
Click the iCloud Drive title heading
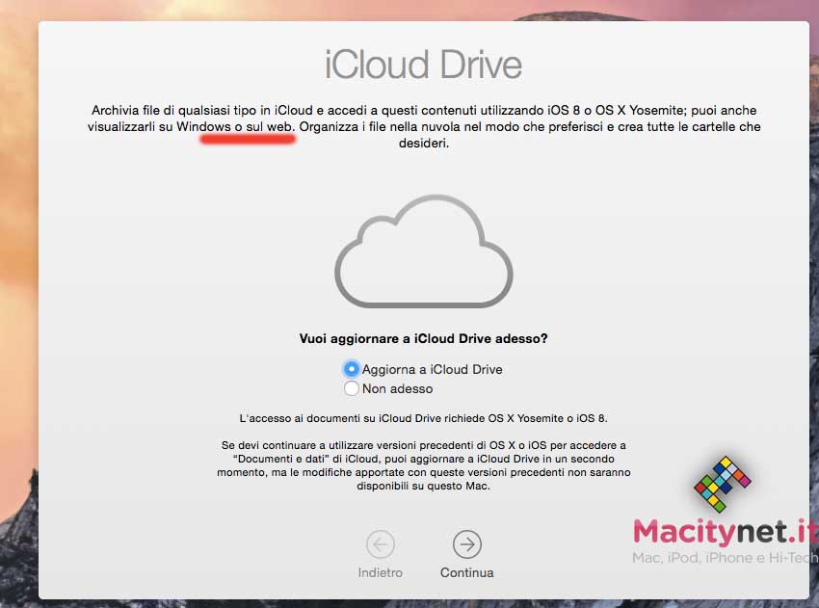pos(424,65)
